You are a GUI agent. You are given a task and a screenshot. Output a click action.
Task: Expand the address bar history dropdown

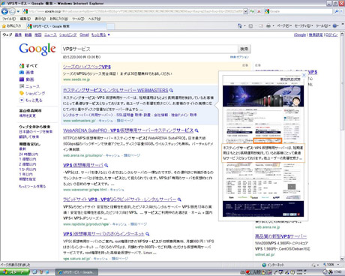coord(245,11)
